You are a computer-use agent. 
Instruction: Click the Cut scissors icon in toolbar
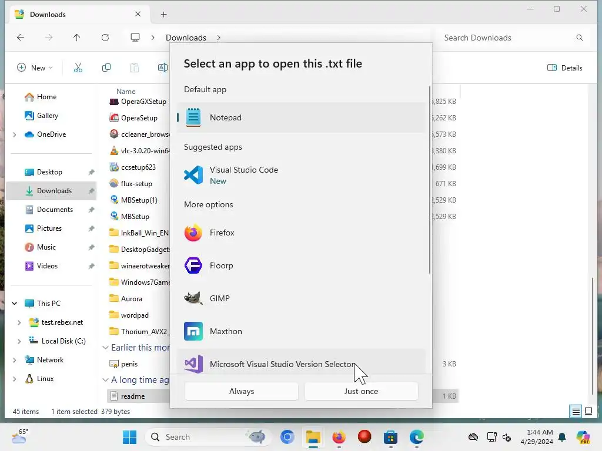click(x=78, y=68)
